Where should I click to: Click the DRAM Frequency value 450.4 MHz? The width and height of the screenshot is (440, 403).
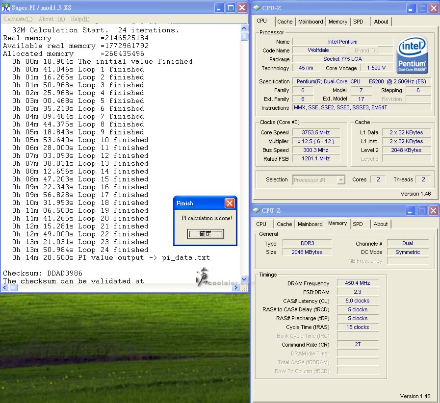click(358, 283)
